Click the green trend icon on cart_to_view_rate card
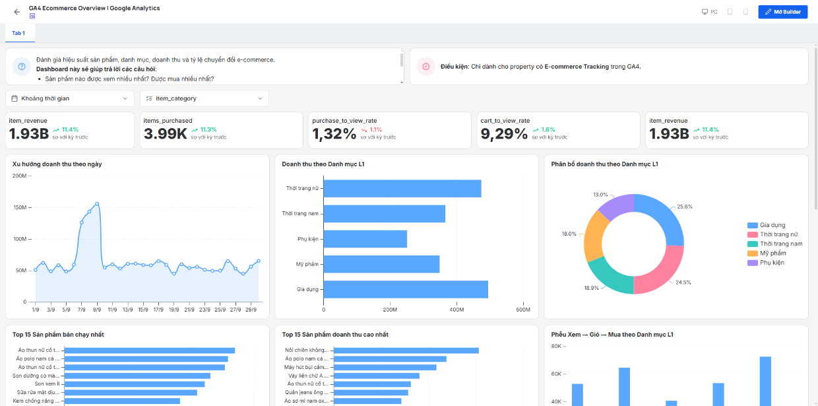The width and height of the screenshot is (818, 406). pos(536,129)
